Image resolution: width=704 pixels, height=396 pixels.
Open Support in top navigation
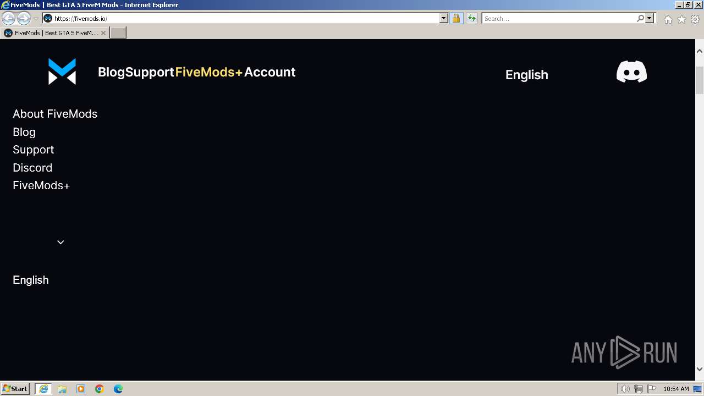point(150,72)
